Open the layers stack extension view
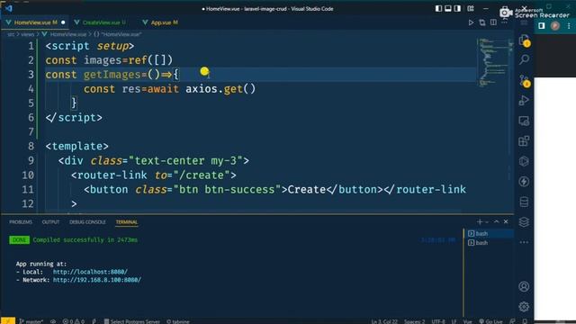Screen dimensions: 576x324 click(524, 222)
